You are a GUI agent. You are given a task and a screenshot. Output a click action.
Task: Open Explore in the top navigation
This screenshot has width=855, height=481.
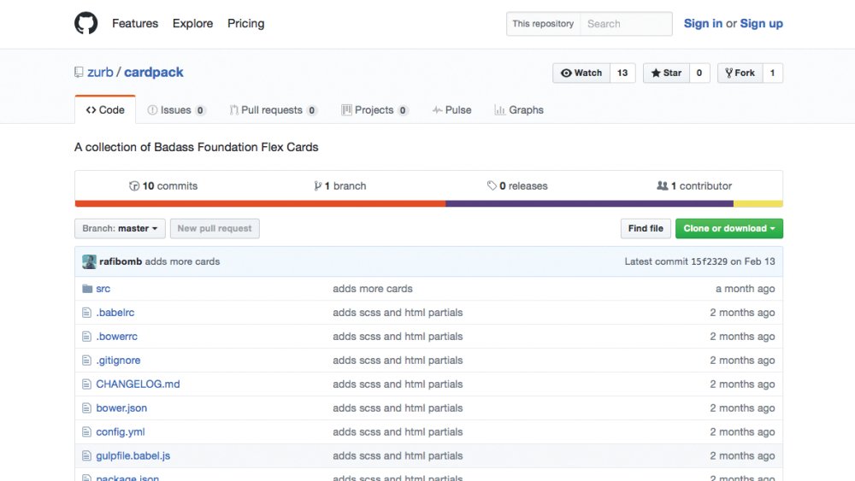click(x=192, y=23)
